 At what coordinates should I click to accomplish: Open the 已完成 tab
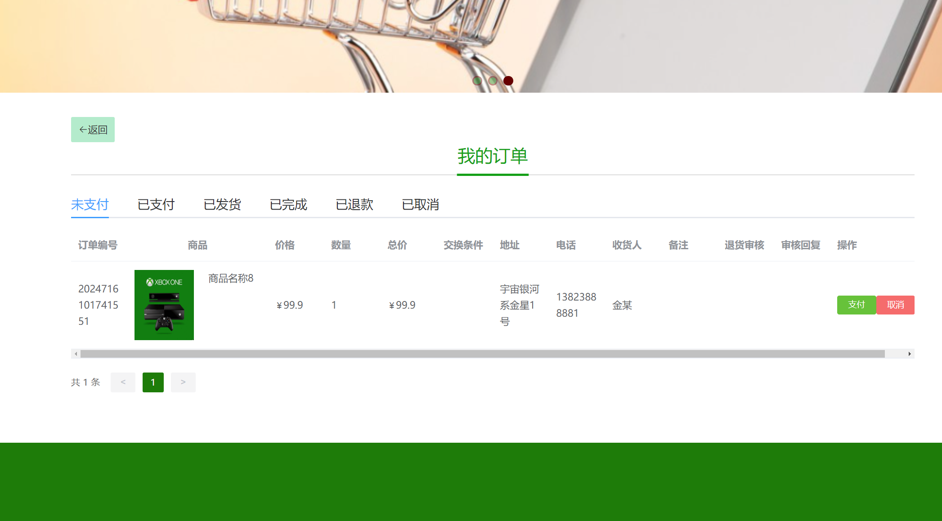(x=288, y=205)
